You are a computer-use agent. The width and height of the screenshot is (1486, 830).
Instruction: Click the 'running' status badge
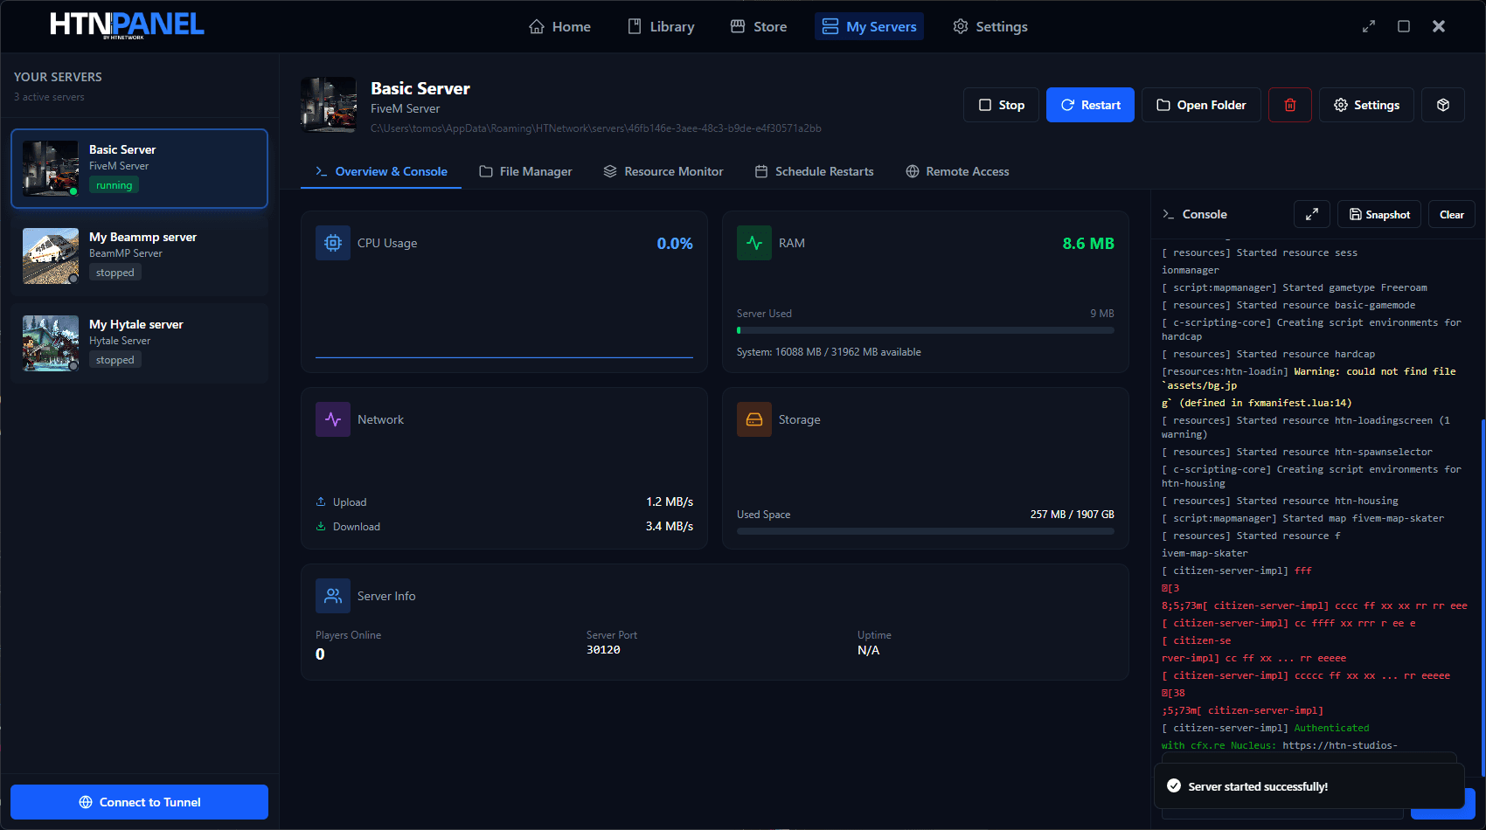pos(115,185)
